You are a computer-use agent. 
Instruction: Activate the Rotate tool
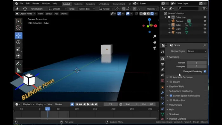tap(18, 42)
